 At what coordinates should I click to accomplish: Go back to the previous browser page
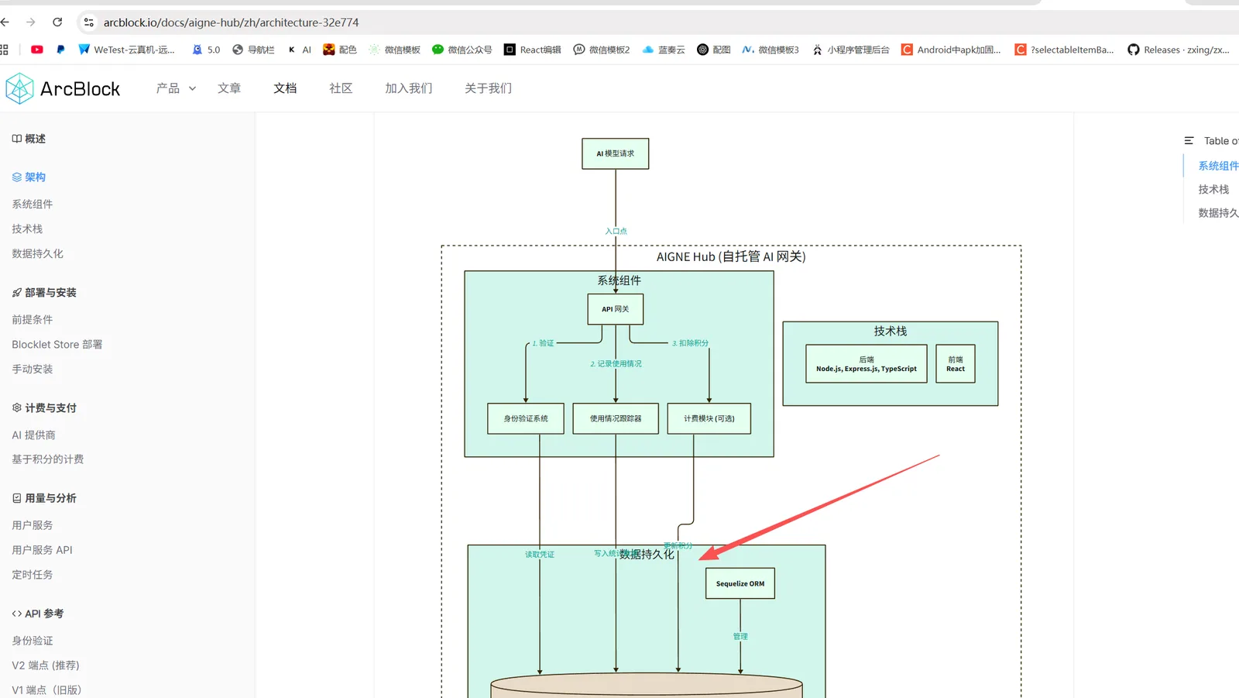coord(5,22)
